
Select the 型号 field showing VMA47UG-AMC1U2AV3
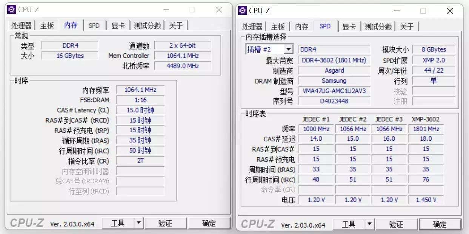click(x=334, y=91)
